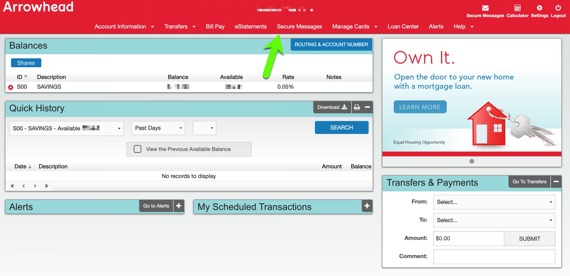The height and width of the screenshot is (276, 570).
Task: Open the Bill Pay menu item
Action: point(215,26)
